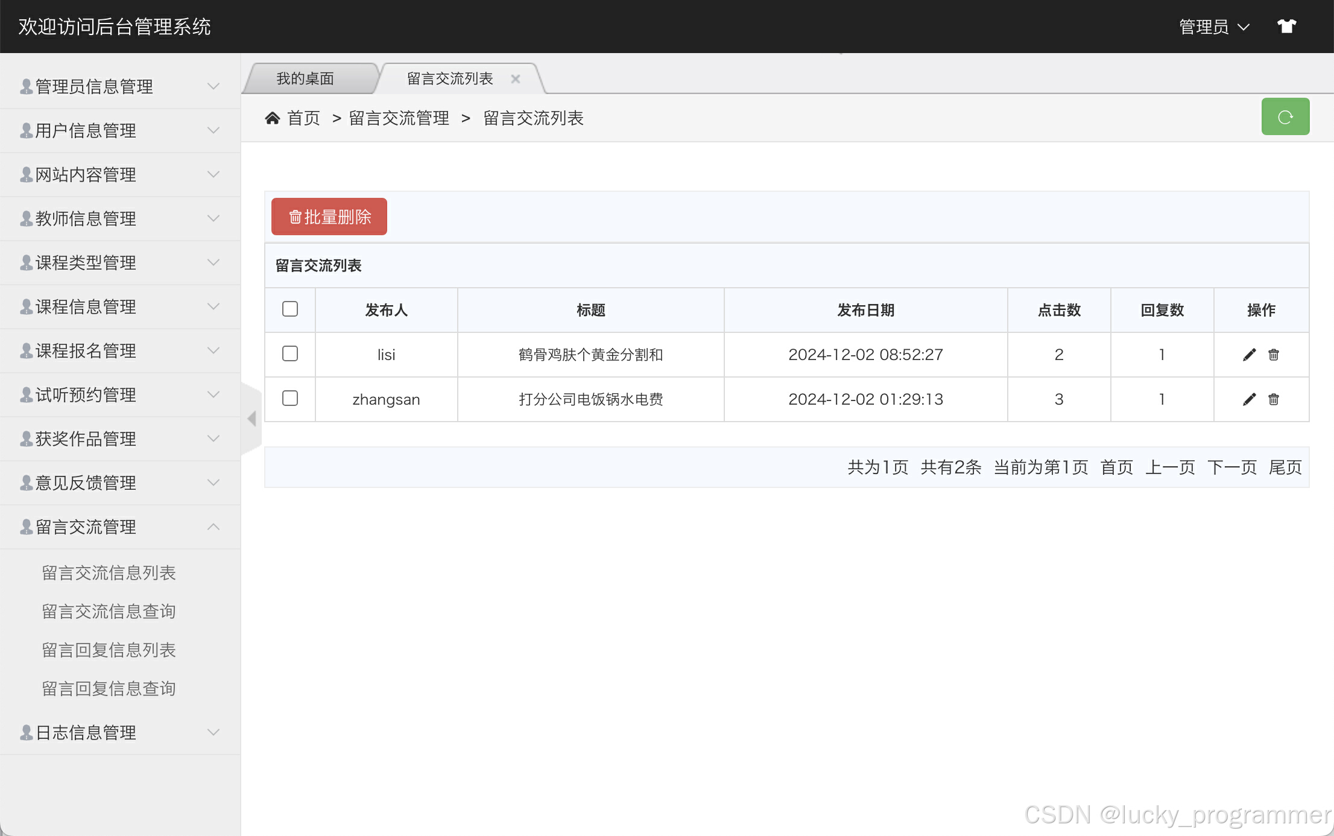Switch to the 我的桌面 tab

tap(305, 78)
